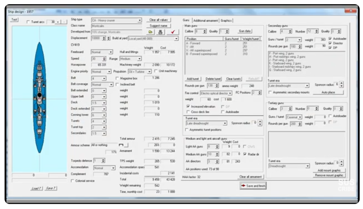363x209 pixels.
Task: Toggle main guns Autoloader checkbox
Action: [223, 112]
